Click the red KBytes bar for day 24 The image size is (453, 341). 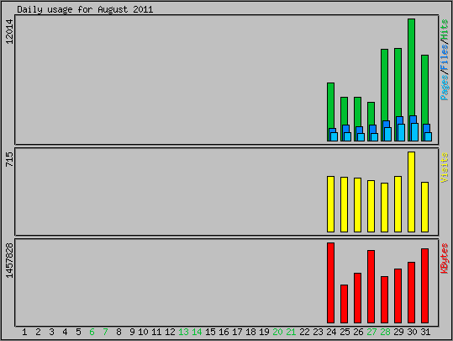(331, 283)
